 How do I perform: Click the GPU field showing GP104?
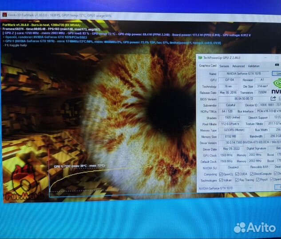[x=230, y=80]
